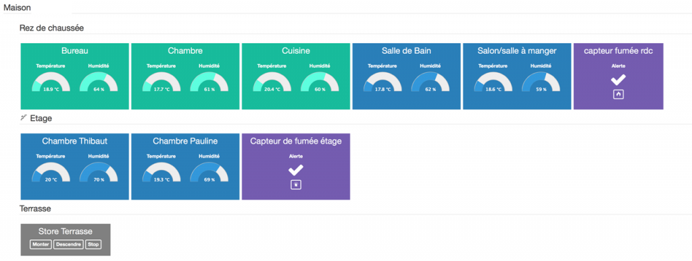Screen dimensions: 692x261
Task: Open the Etage section heading
Action: coord(41,118)
